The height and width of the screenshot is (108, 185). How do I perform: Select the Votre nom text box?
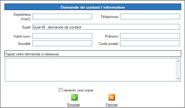(62, 36)
